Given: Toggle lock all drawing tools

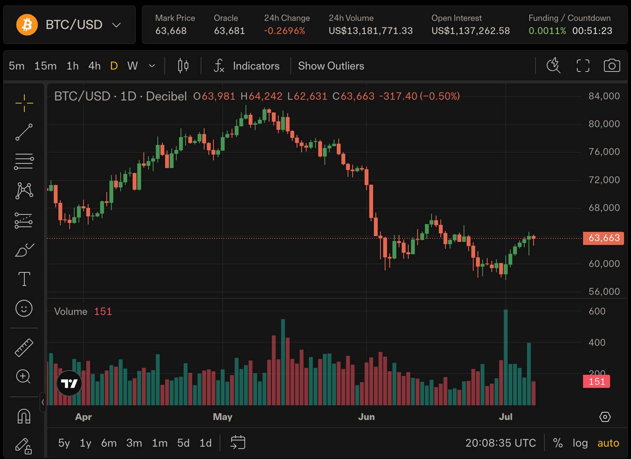Looking at the screenshot, I should click(23, 446).
